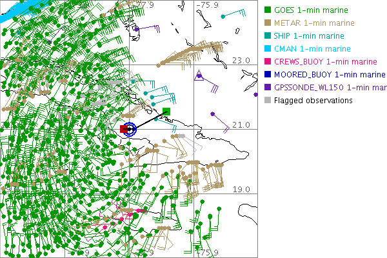
Task: Select the red square storm center marker
Action: click(x=124, y=129)
